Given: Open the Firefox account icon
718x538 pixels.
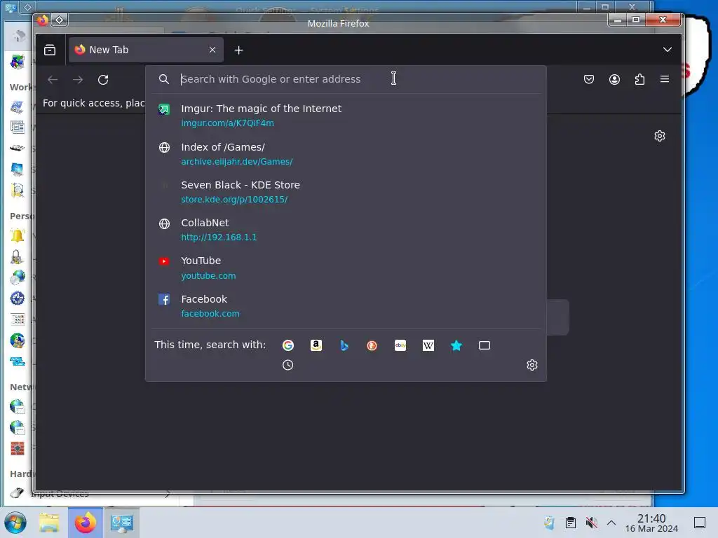Looking at the screenshot, I should pyautogui.click(x=614, y=79).
